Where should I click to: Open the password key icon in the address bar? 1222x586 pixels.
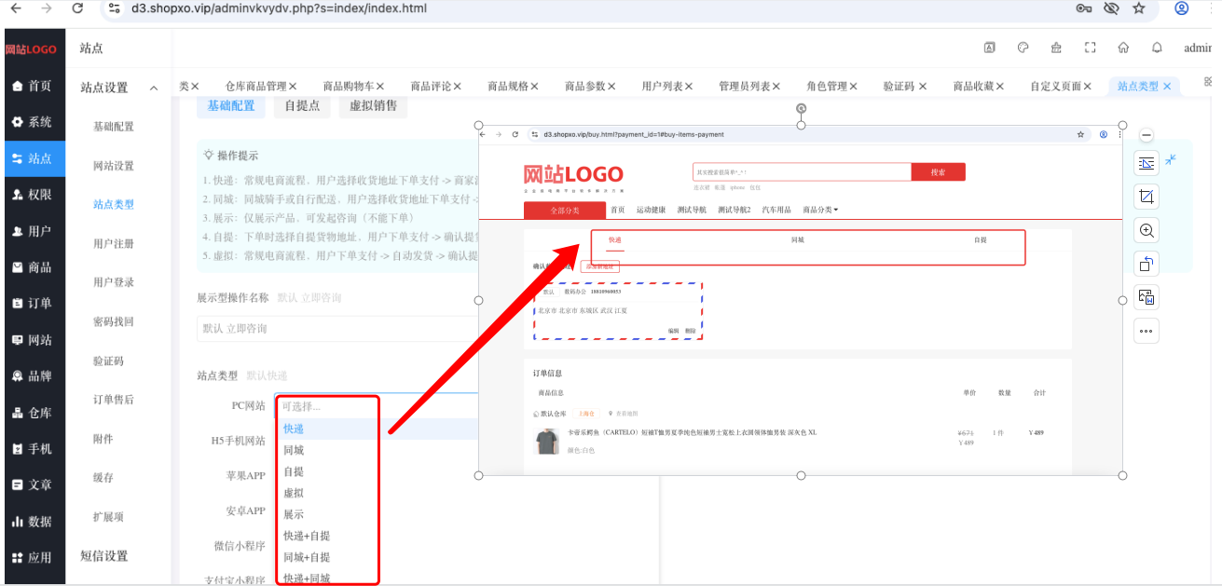click(x=1084, y=8)
